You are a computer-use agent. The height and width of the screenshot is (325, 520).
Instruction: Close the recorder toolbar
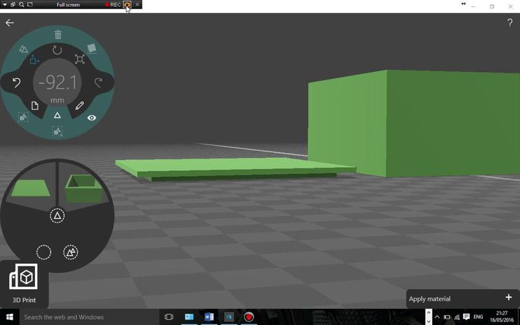coord(137,5)
